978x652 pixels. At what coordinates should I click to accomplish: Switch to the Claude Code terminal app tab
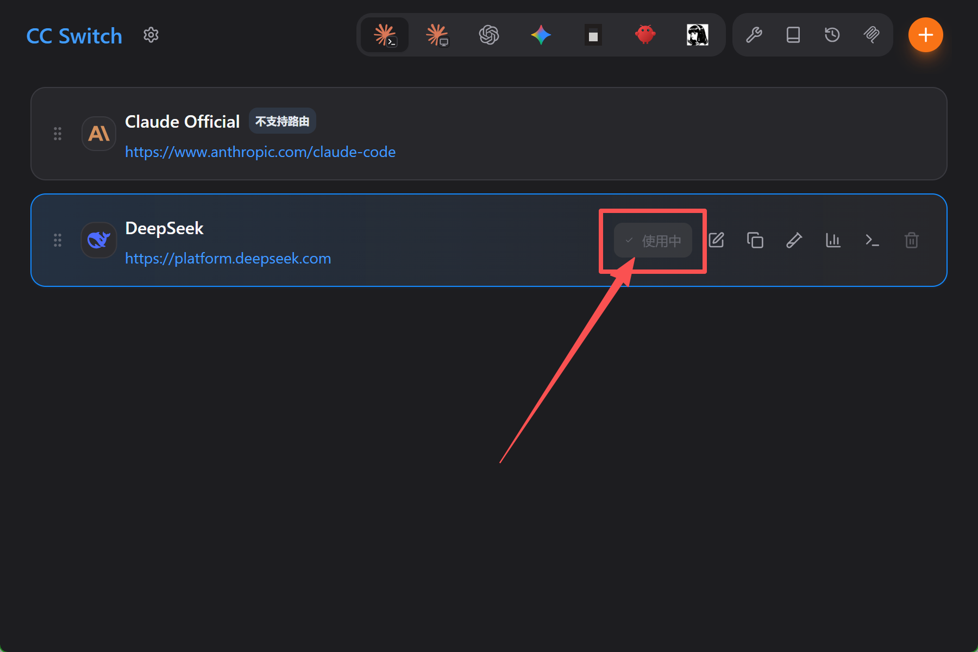pyautogui.click(x=385, y=35)
